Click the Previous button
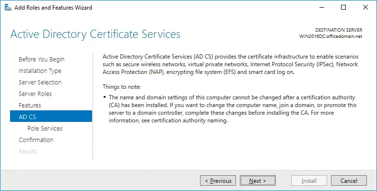The image size is (377, 191). tap(218, 180)
